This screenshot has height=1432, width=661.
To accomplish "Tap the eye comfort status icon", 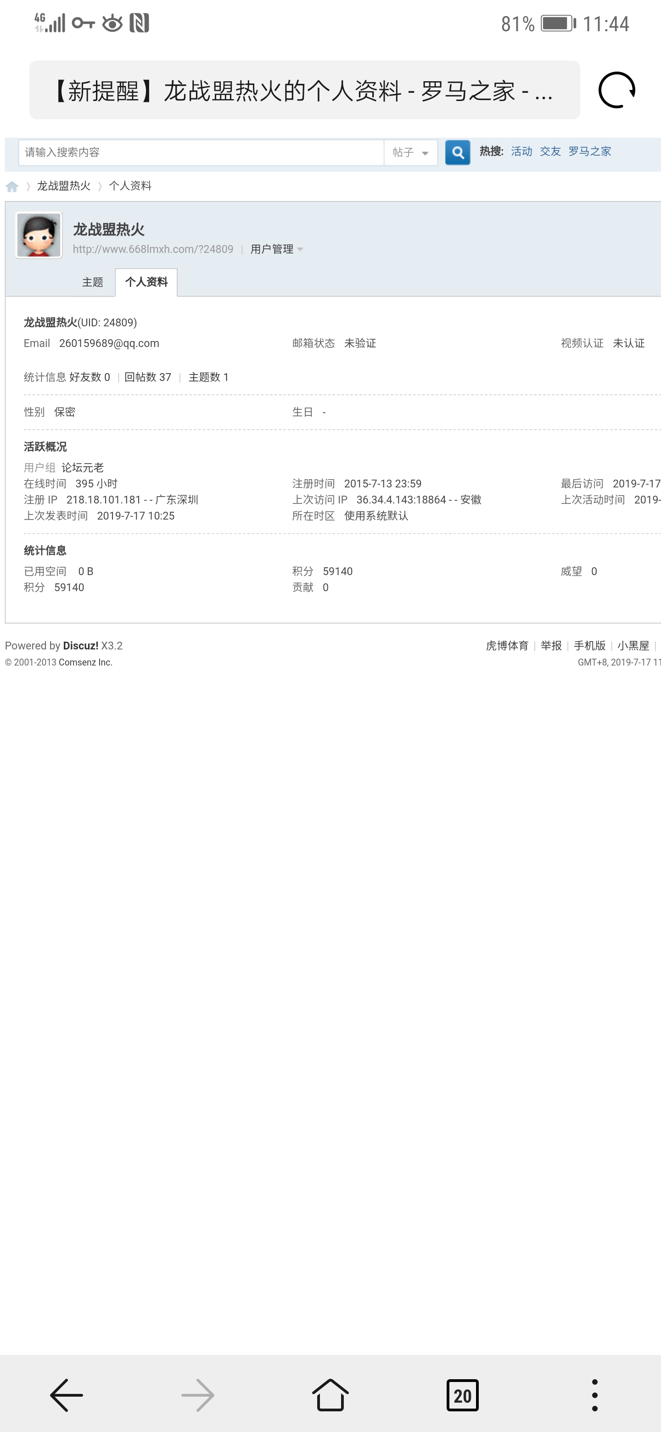I will pyautogui.click(x=112, y=23).
